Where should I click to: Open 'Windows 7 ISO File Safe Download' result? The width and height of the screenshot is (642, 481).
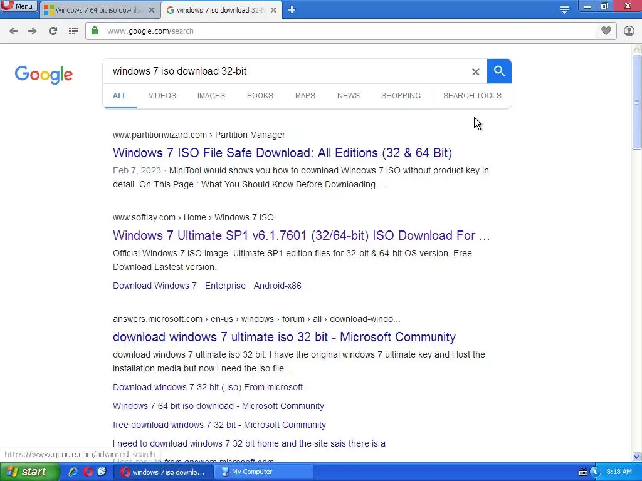[x=283, y=153]
